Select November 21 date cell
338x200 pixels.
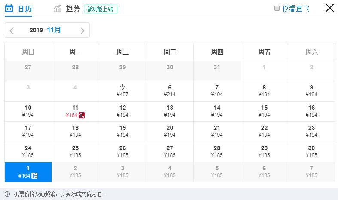[x=217, y=132]
